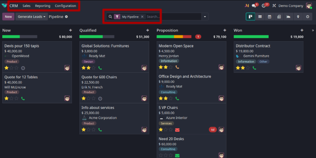Image resolution: width=316 pixels, height=158 pixels.
Task: Open the CRM menu
Action: [x=14, y=6]
